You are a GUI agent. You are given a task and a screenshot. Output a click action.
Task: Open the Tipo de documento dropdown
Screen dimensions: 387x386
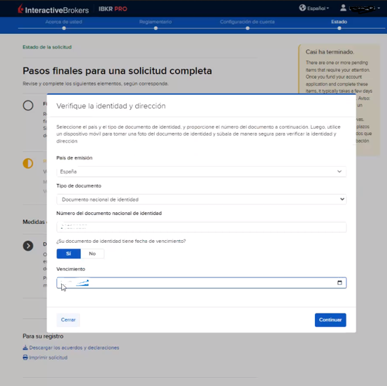click(202, 199)
